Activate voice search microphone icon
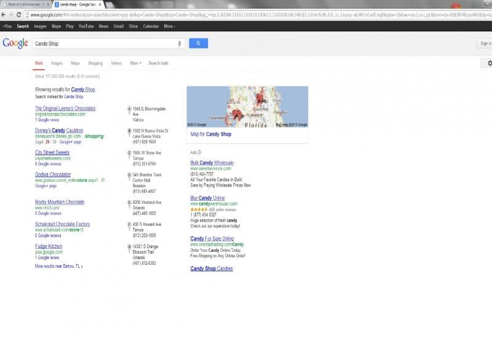This screenshot has width=492, height=339. tap(180, 44)
